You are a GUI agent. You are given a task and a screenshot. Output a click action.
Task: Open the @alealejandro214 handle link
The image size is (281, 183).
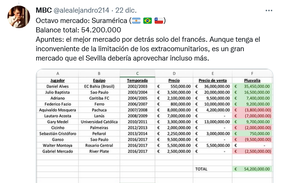[81, 10]
